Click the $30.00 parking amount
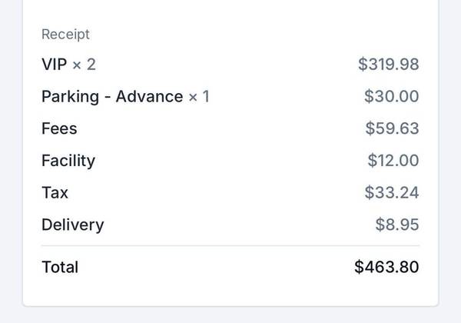Viewport: 461px width, 323px height. [392, 96]
